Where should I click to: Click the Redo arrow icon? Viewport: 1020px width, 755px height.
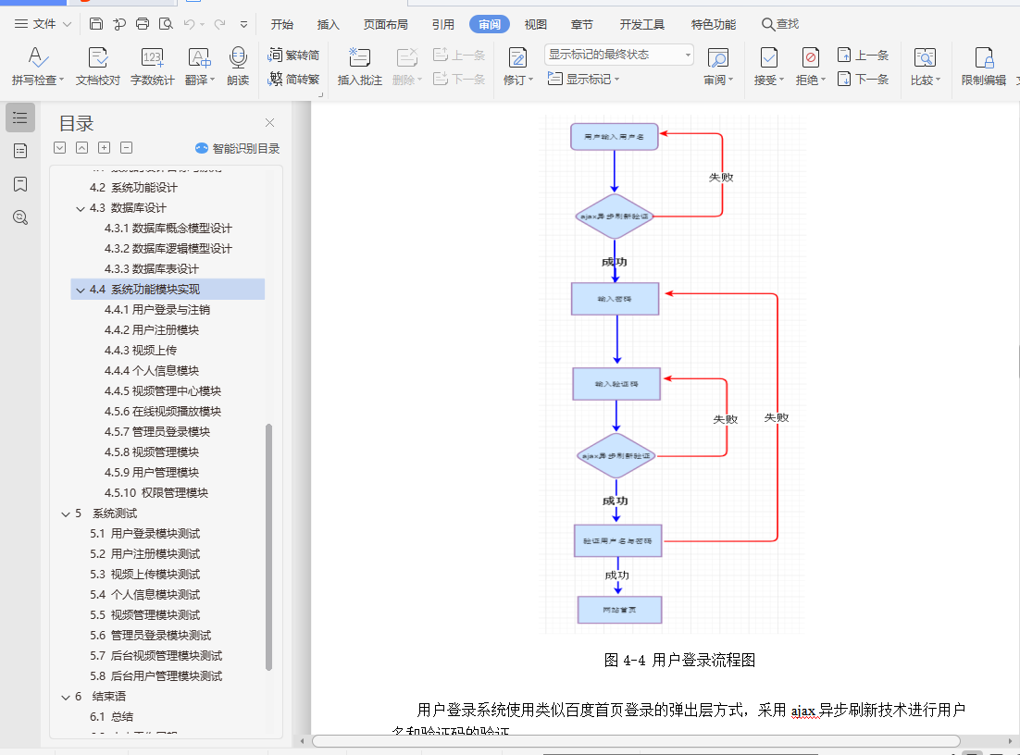(x=220, y=24)
